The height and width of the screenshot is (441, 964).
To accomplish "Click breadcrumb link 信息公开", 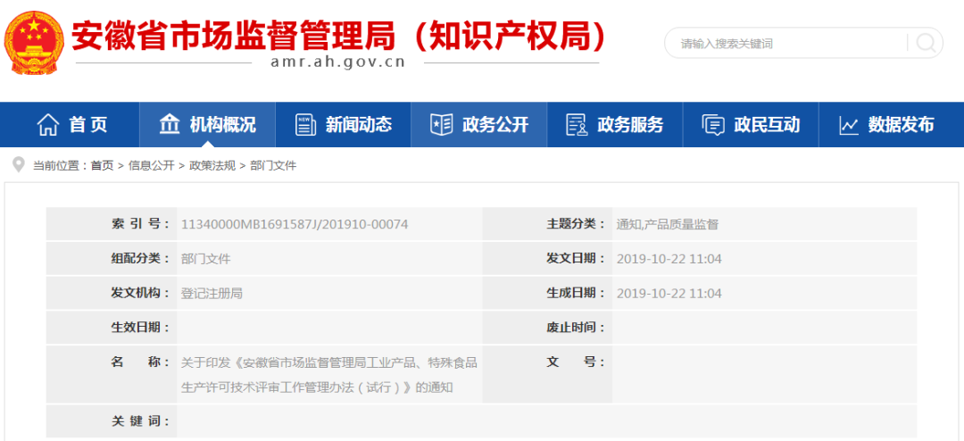I will coord(151,165).
